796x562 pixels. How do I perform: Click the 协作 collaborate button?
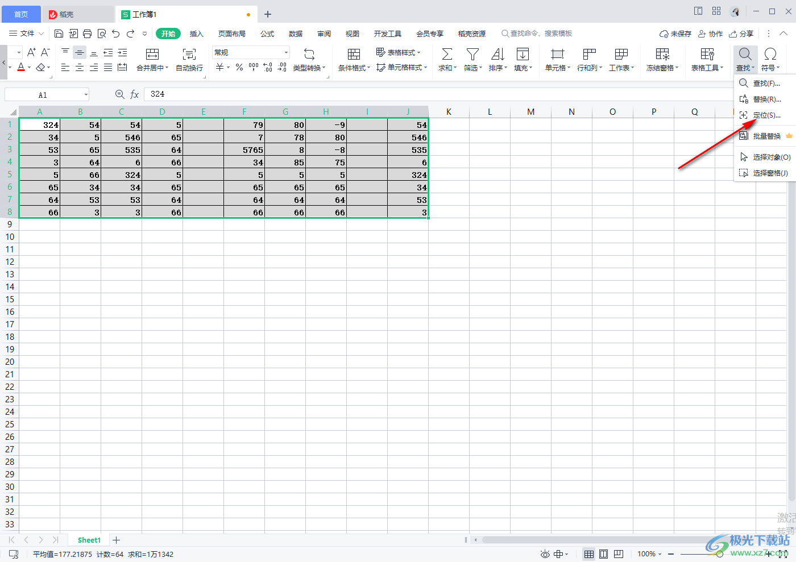coord(711,34)
